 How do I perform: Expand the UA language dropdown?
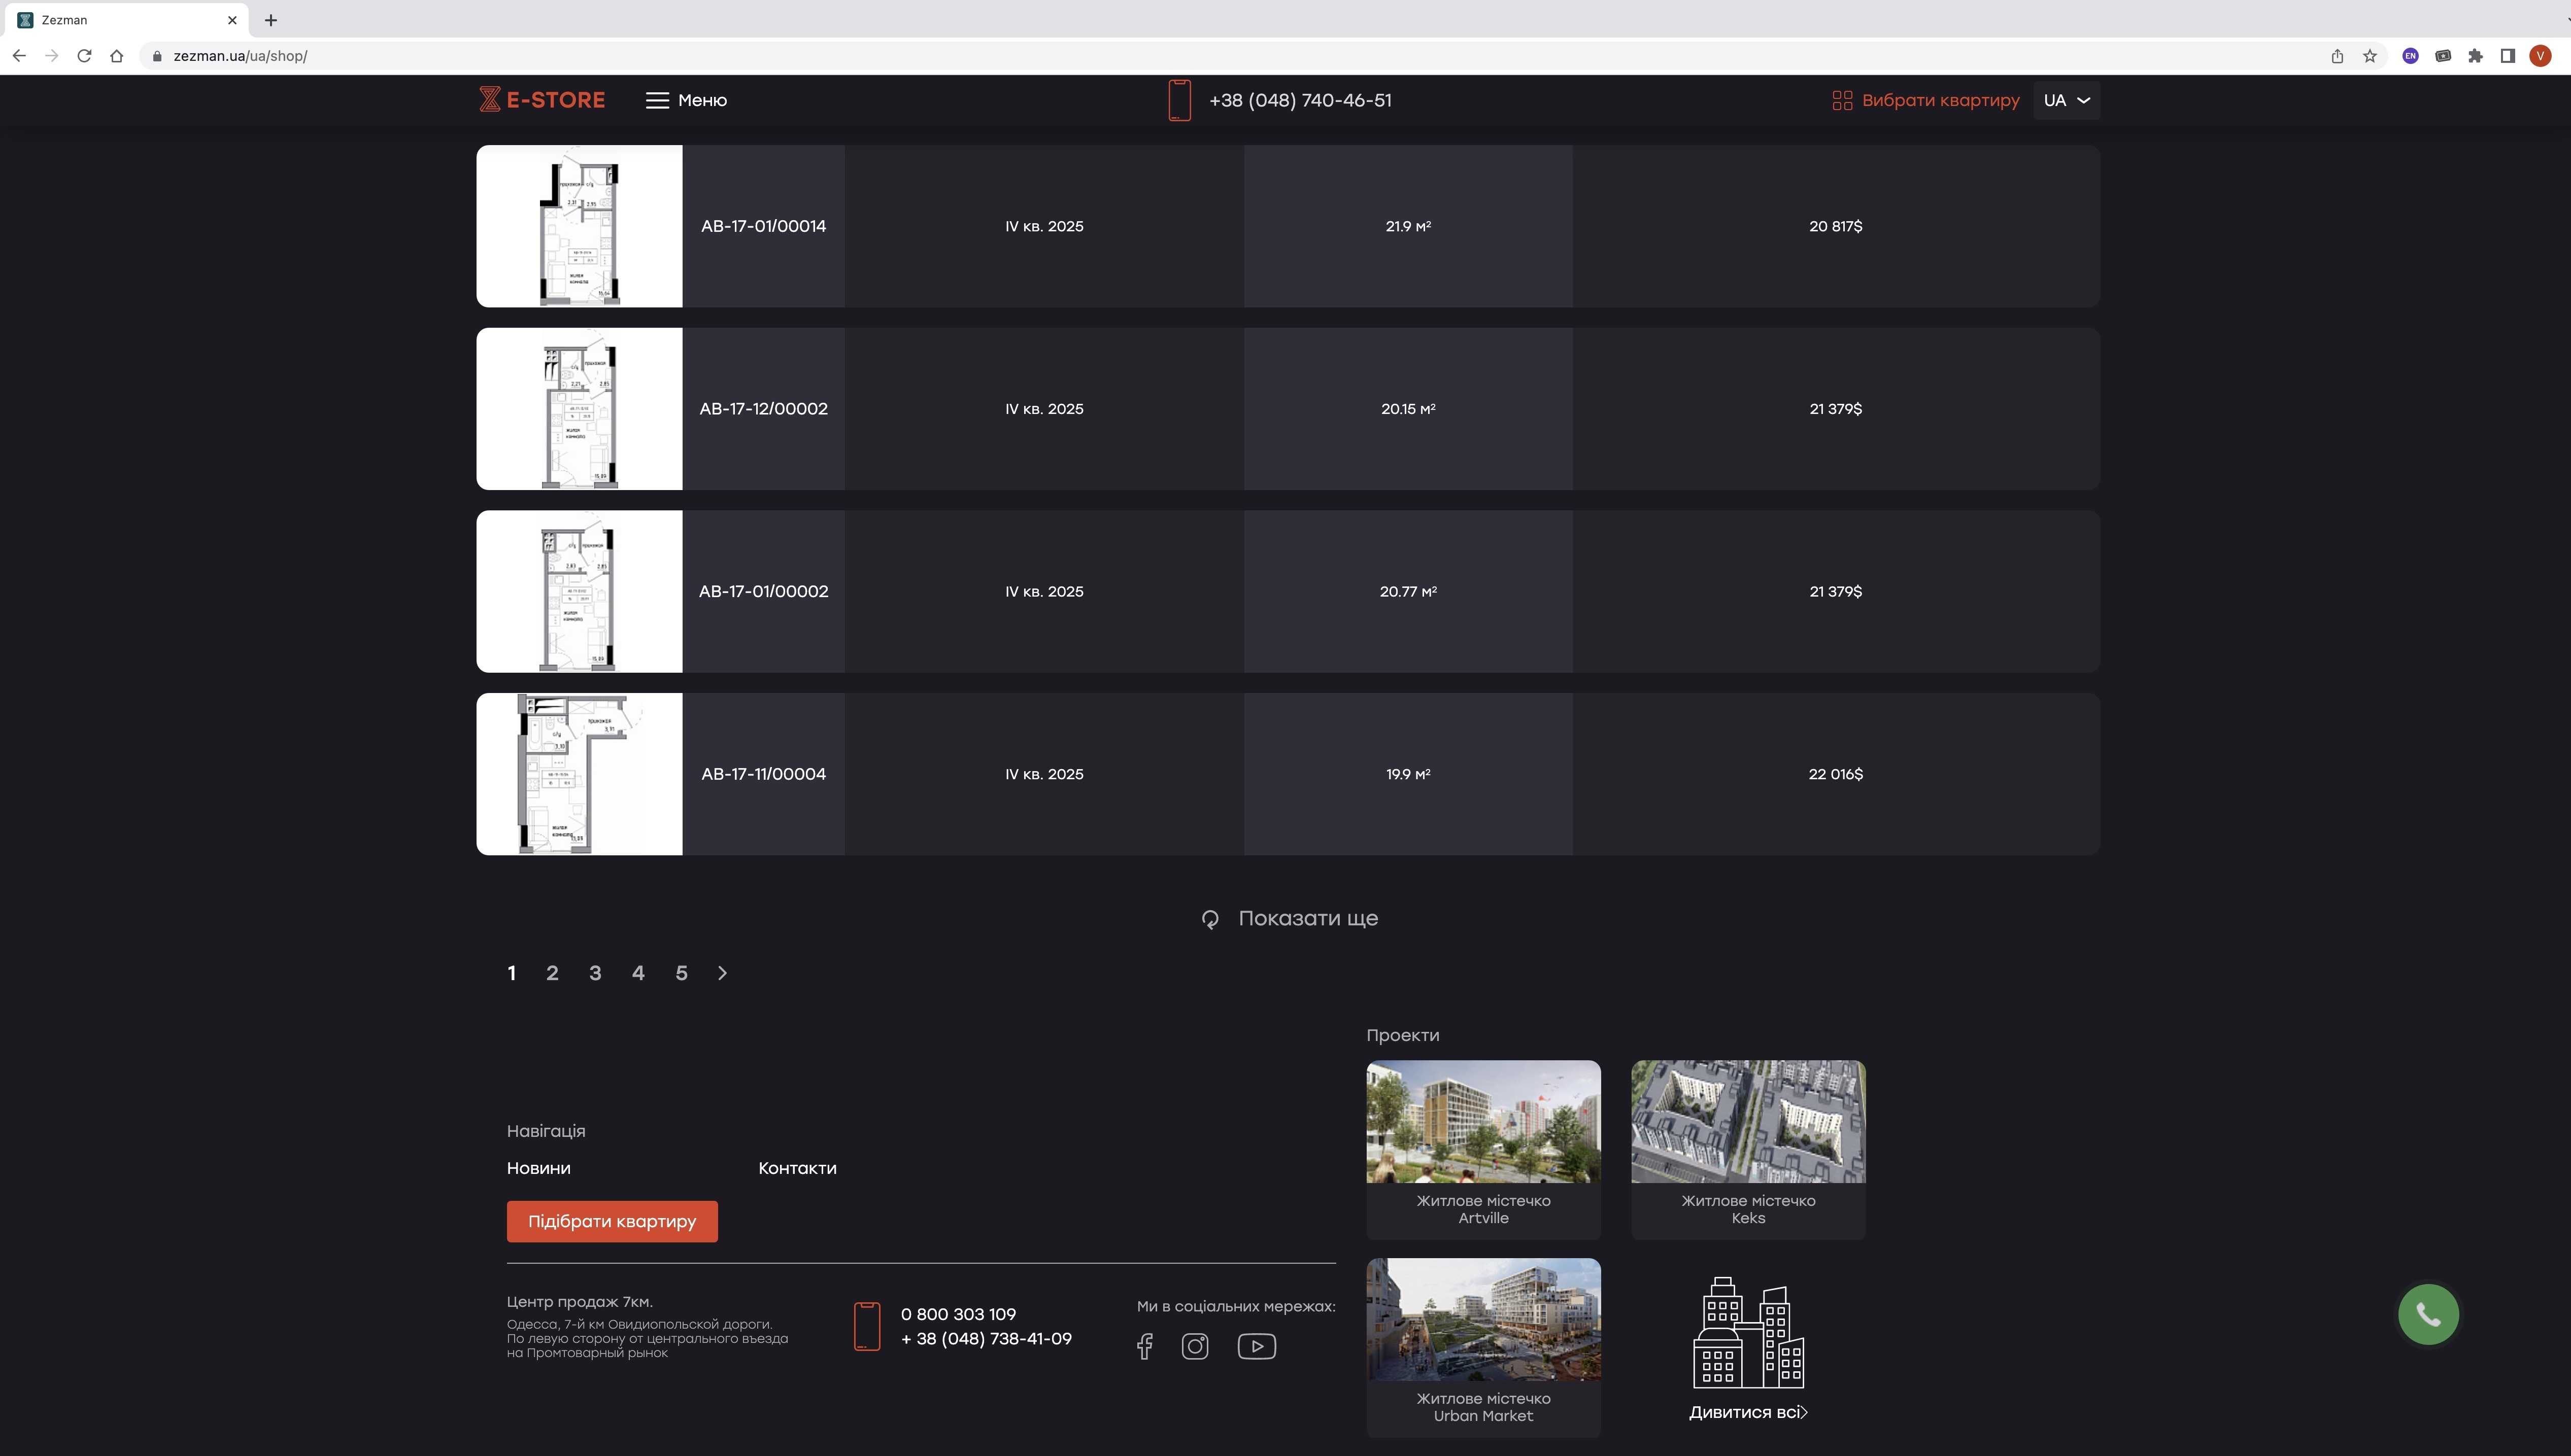pyautogui.click(x=2066, y=100)
